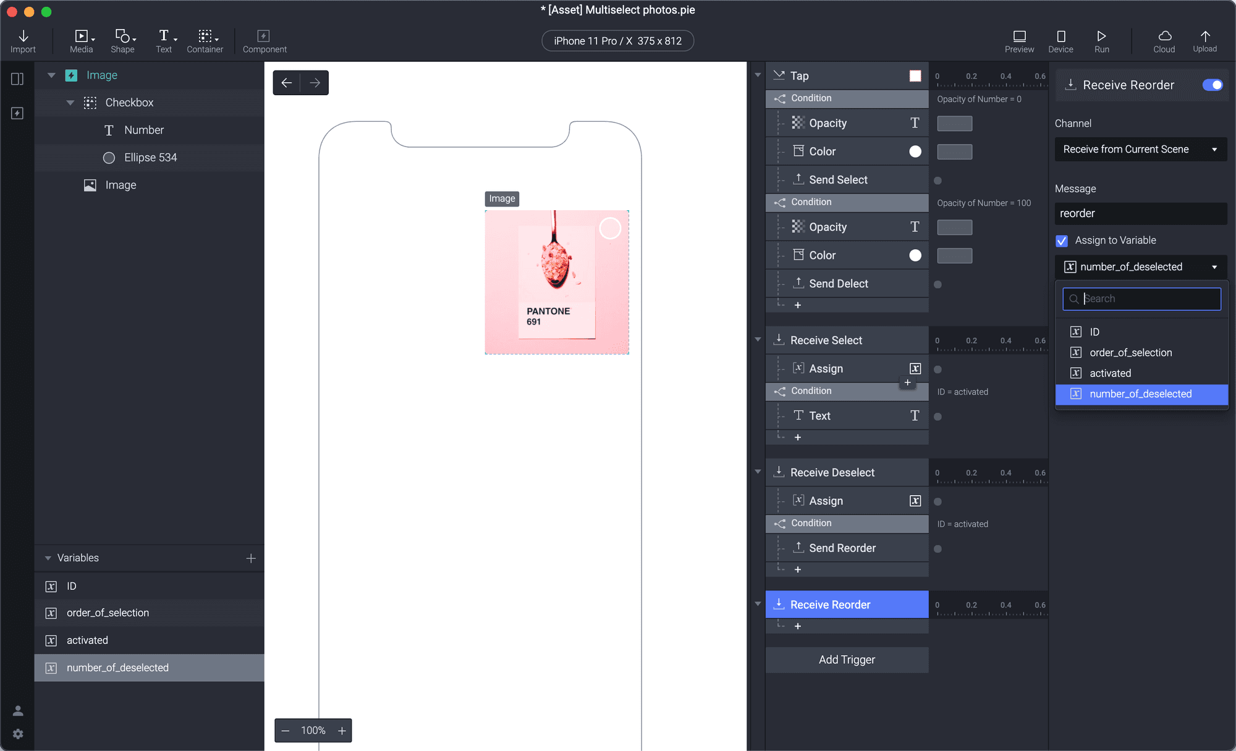1236x751 pixels.
Task: Choose number_of_deselected in dropdown list
Action: click(x=1141, y=394)
